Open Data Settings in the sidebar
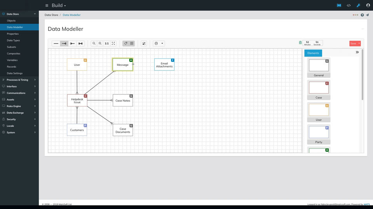The image size is (373, 209). (19, 74)
